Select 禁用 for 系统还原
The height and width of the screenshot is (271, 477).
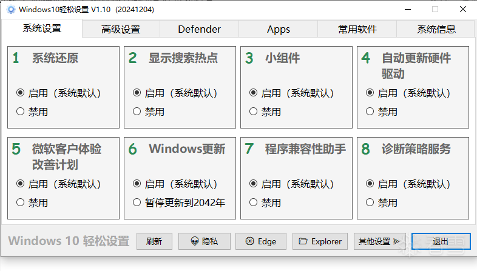pyautogui.click(x=32, y=112)
